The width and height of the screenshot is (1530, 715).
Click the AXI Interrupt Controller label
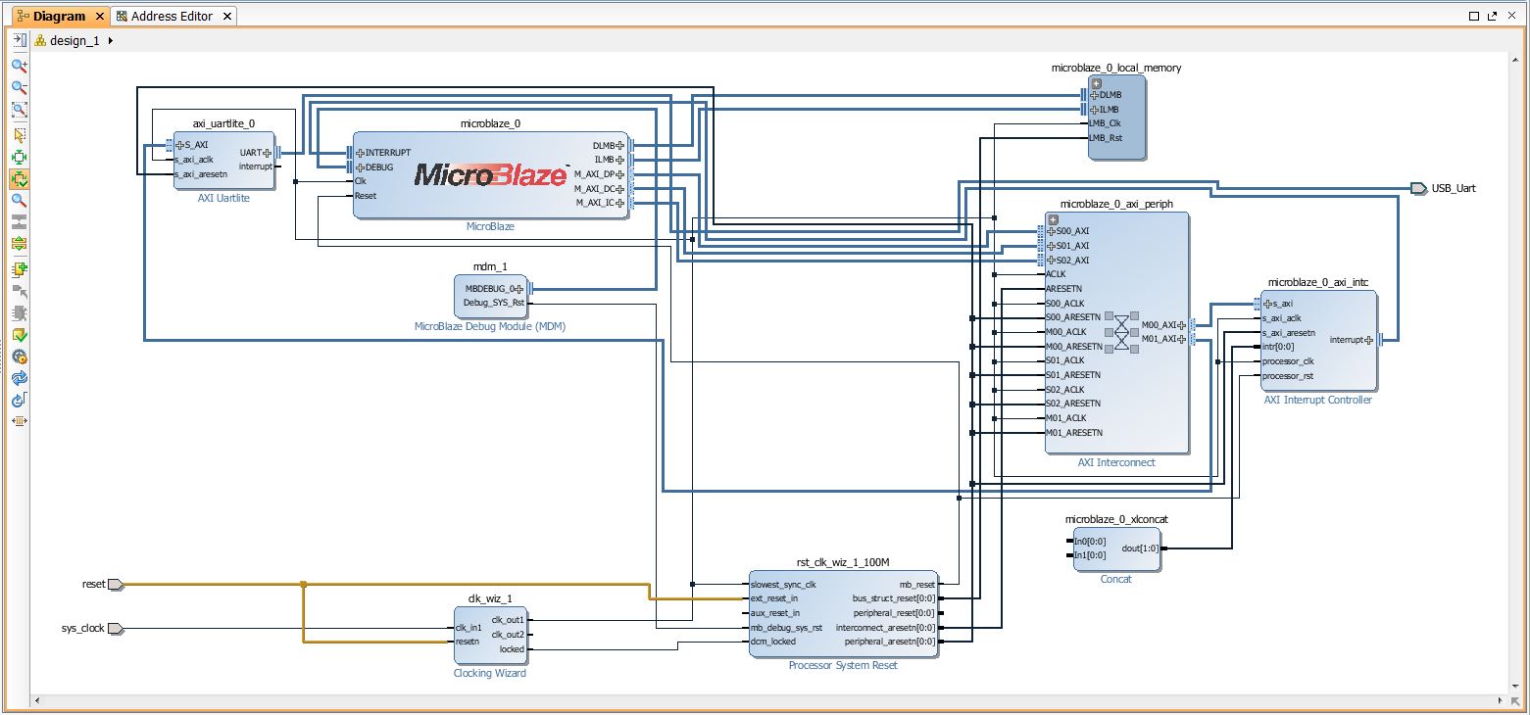point(1318,401)
